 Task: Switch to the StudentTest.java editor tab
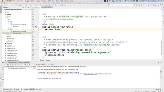47,7
